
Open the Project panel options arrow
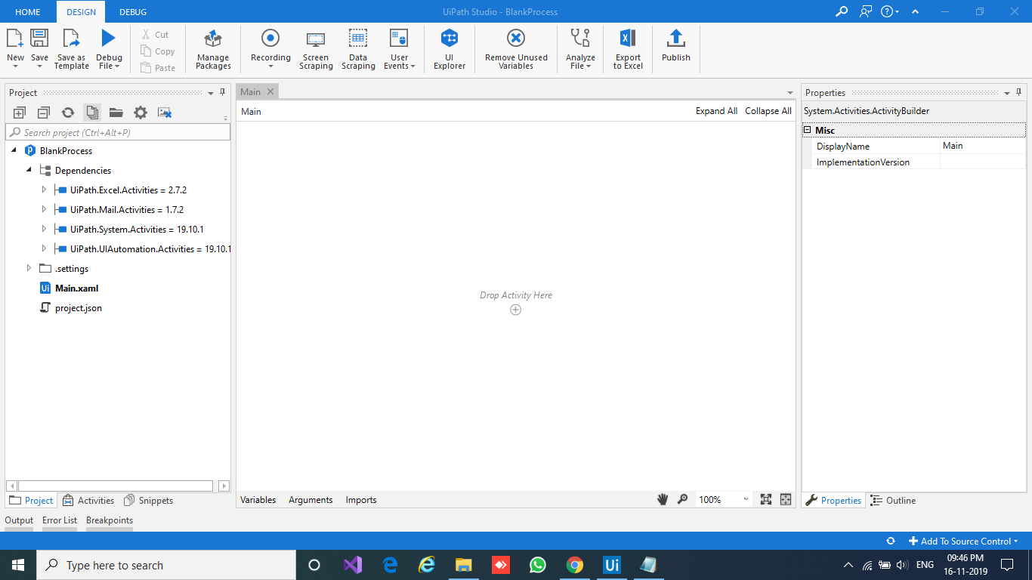click(x=211, y=93)
